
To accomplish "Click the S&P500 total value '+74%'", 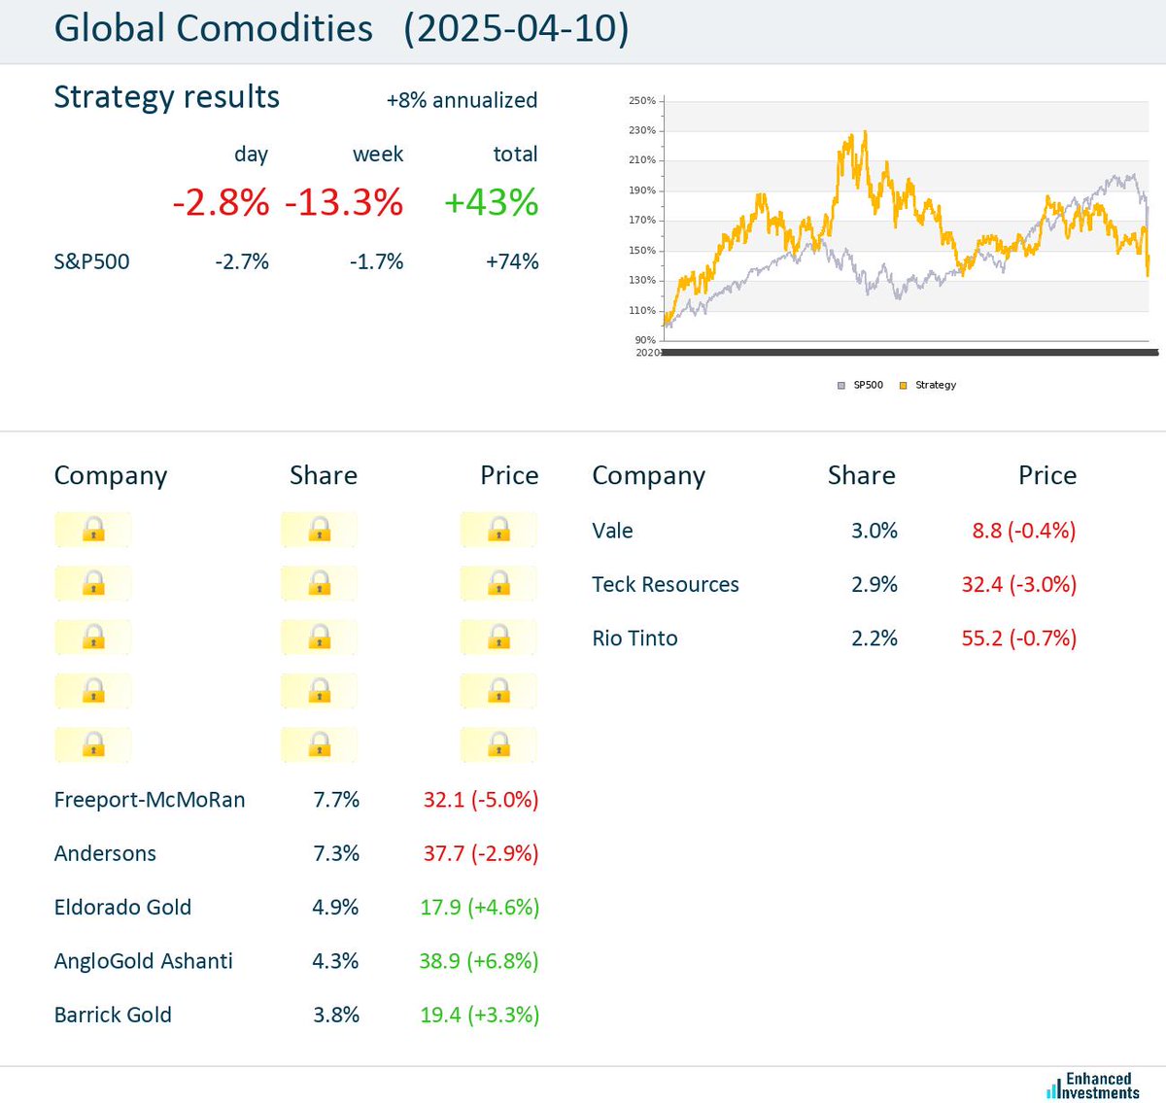I will point(512,261).
